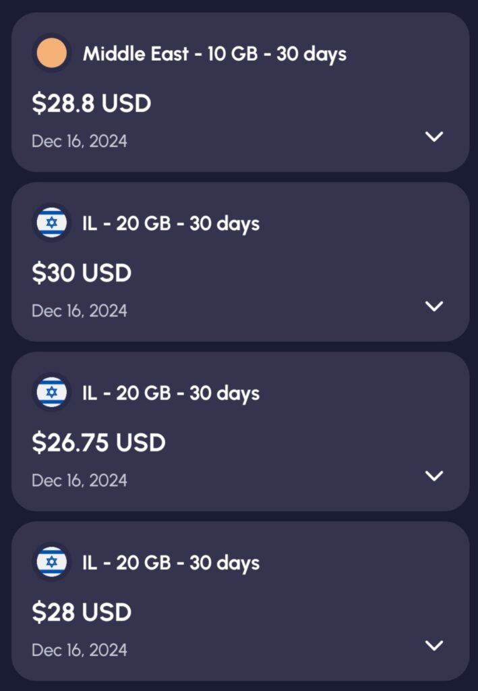Viewport: 478px width, 691px height.
Task: Click the "Middle East - 10 GB - 30 days" title
Action: [214, 54]
